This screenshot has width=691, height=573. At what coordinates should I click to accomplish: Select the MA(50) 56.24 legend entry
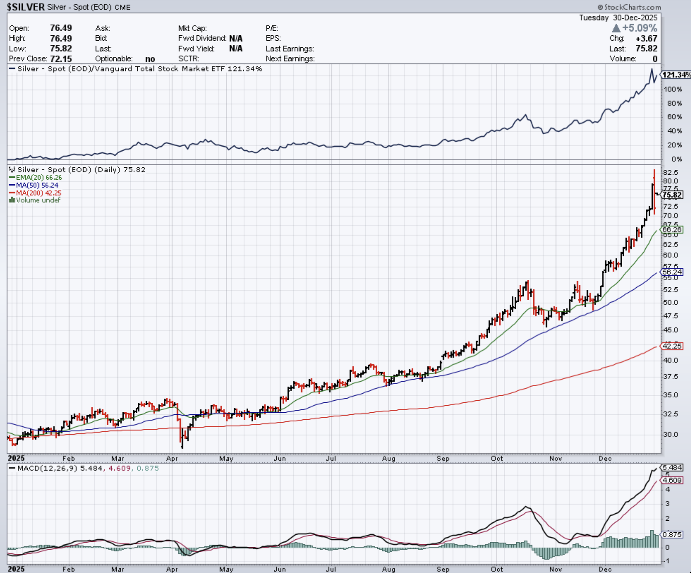(37, 185)
